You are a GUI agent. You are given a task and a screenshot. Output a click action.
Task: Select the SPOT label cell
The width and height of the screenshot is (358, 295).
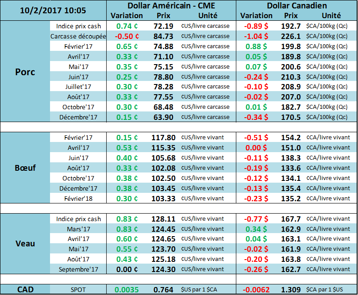(x=78, y=290)
